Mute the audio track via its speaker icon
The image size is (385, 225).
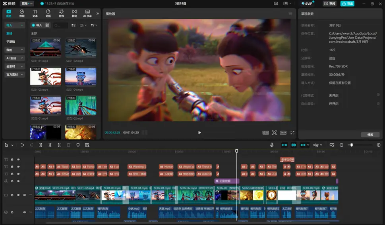[24, 212]
